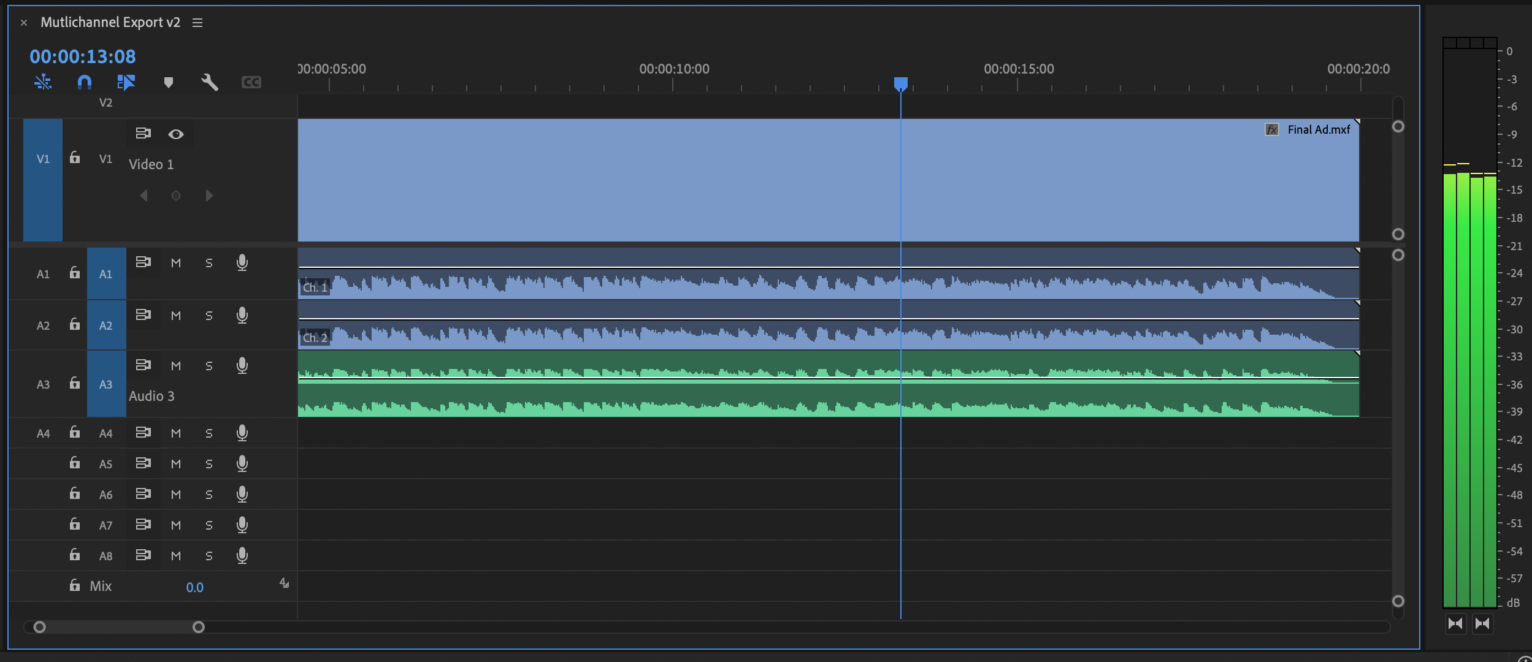This screenshot has width=1532, height=662.
Task: Click the Mix track volume value 0.0
Action: (x=196, y=587)
